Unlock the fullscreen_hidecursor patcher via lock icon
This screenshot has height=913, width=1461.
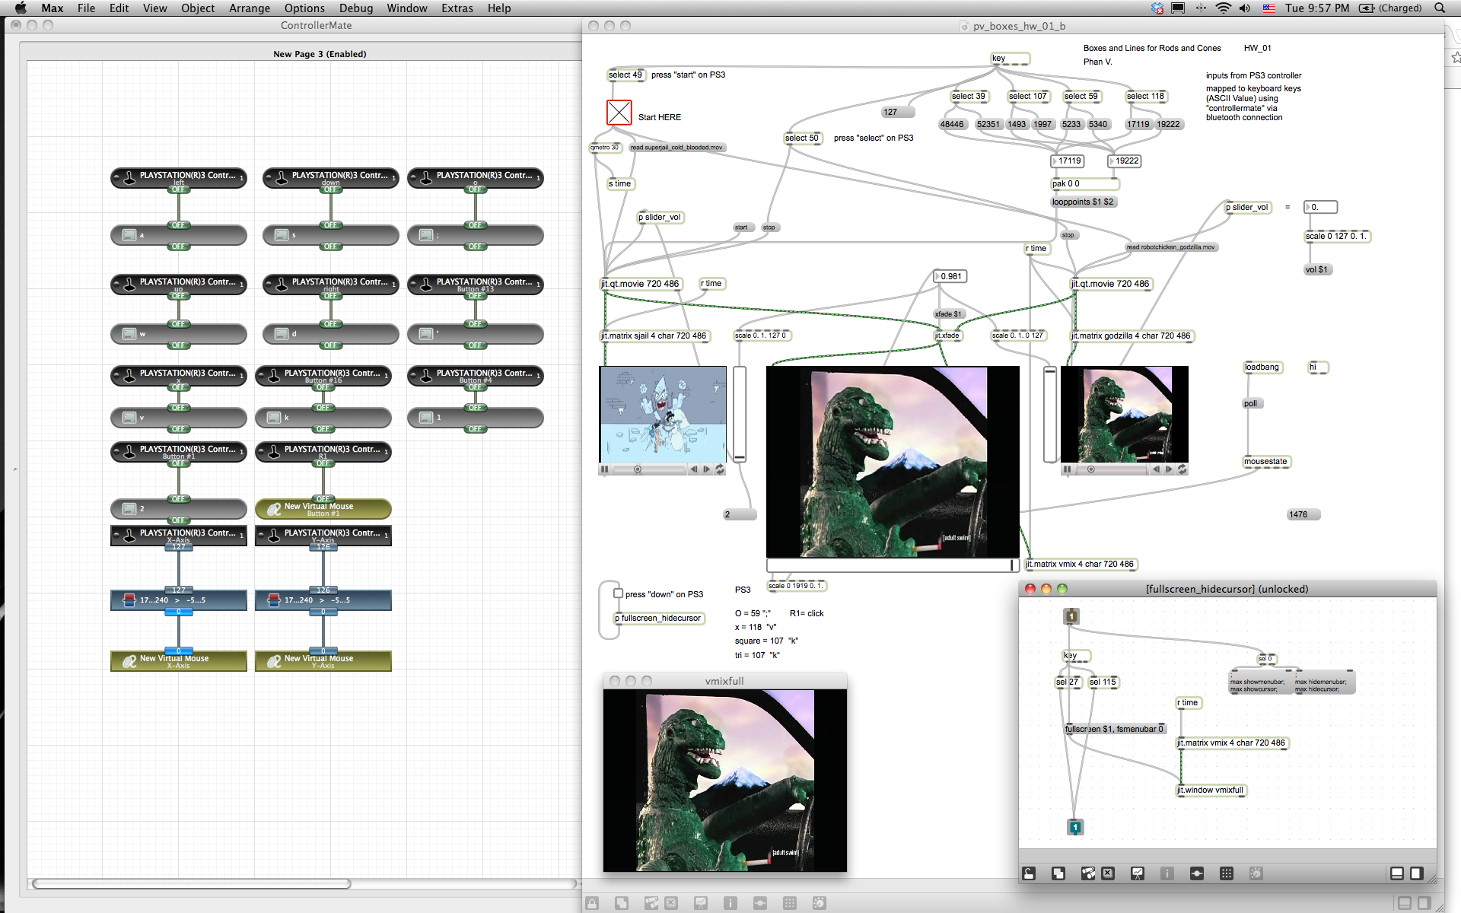pos(1029,873)
